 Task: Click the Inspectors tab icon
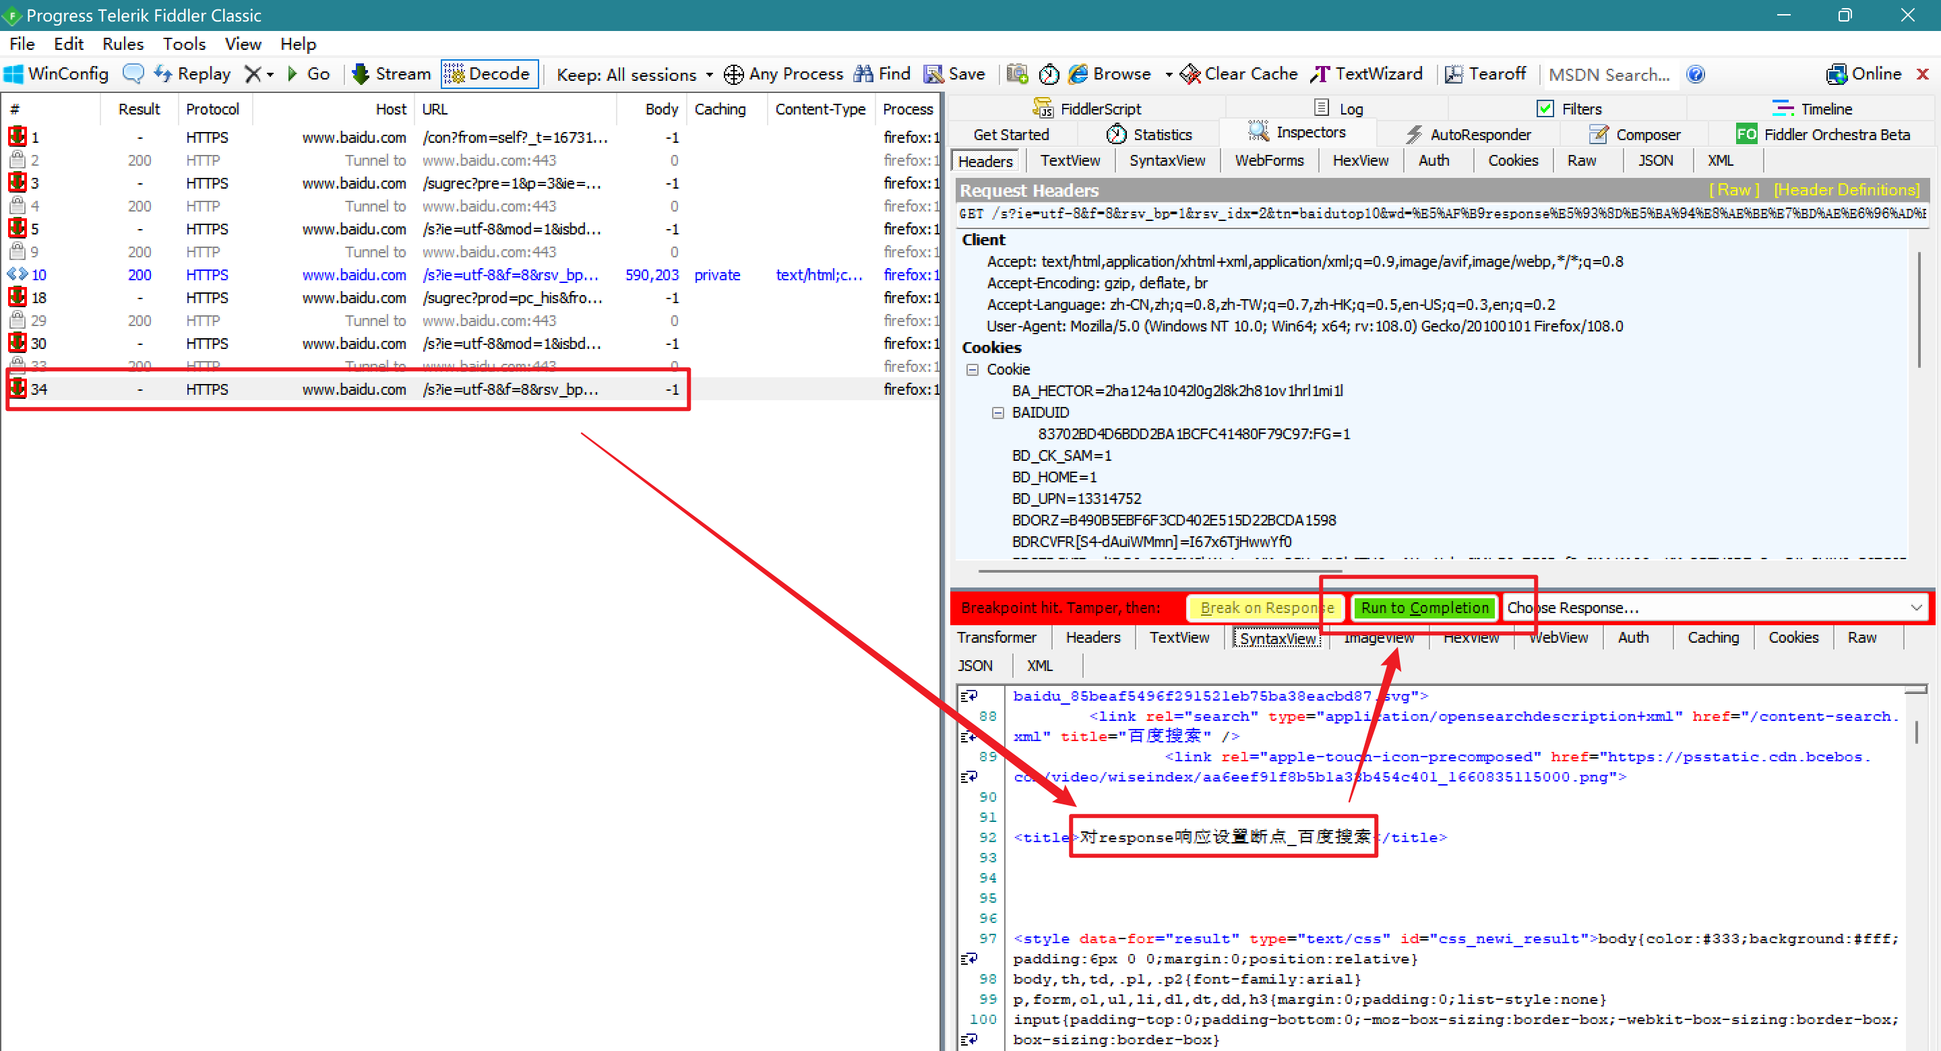1258,132
